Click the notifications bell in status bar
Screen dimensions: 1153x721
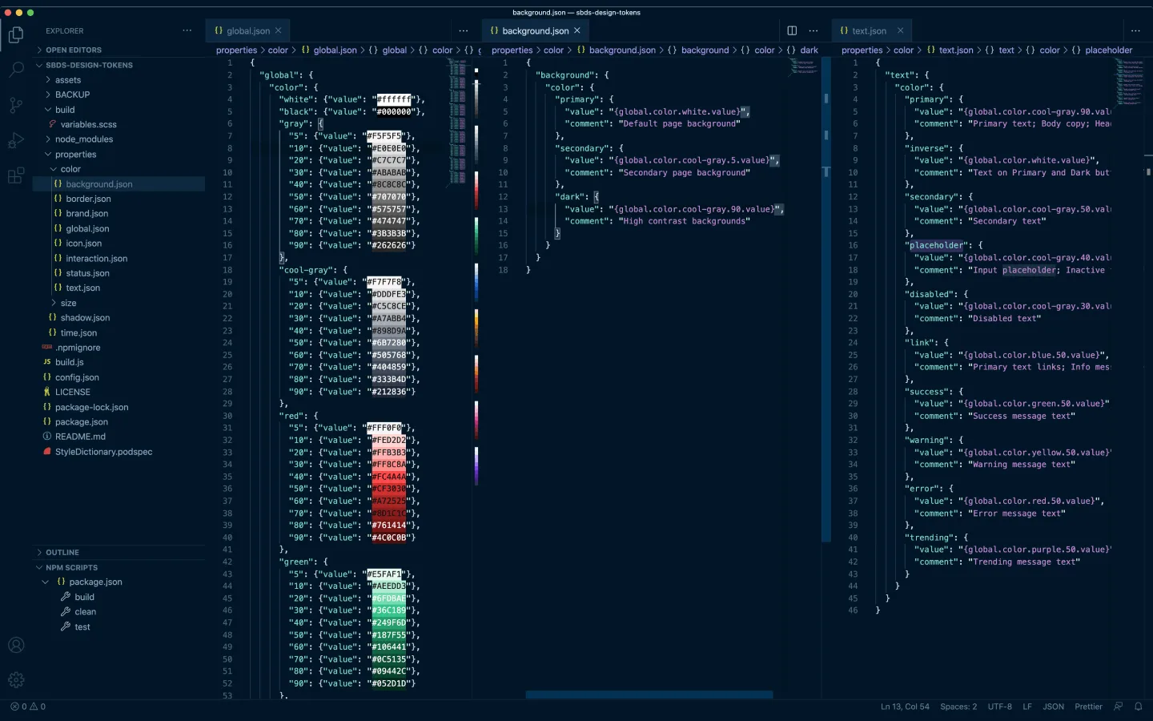click(x=1138, y=707)
